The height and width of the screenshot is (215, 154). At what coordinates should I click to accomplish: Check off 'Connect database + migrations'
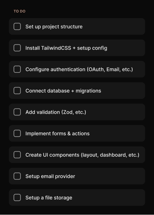click(17, 91)
